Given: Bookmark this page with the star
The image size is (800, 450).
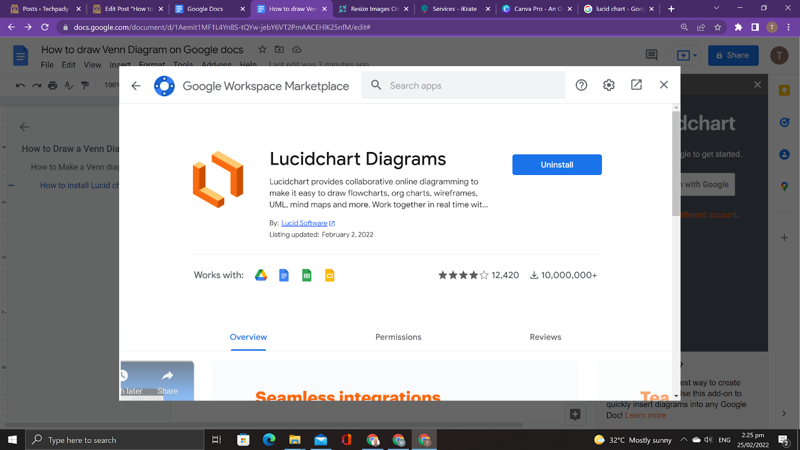Looking at the screenshot, I should coord(717,27).
